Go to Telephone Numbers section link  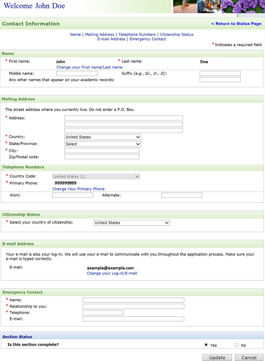point(137,34)
